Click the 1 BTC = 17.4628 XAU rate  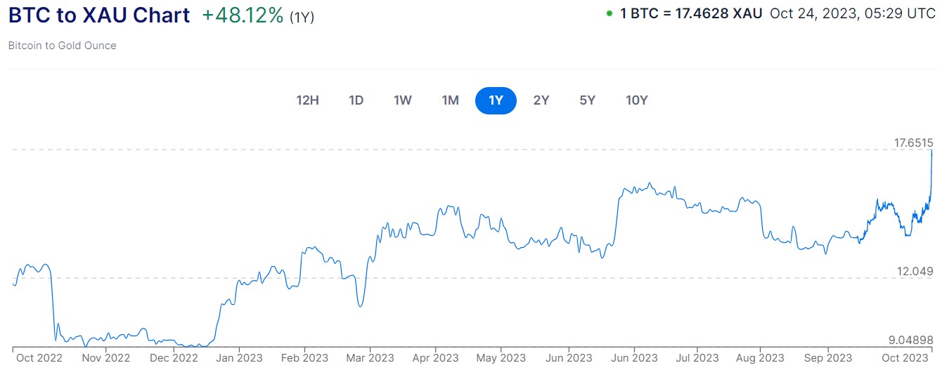(x=690, y=13)
